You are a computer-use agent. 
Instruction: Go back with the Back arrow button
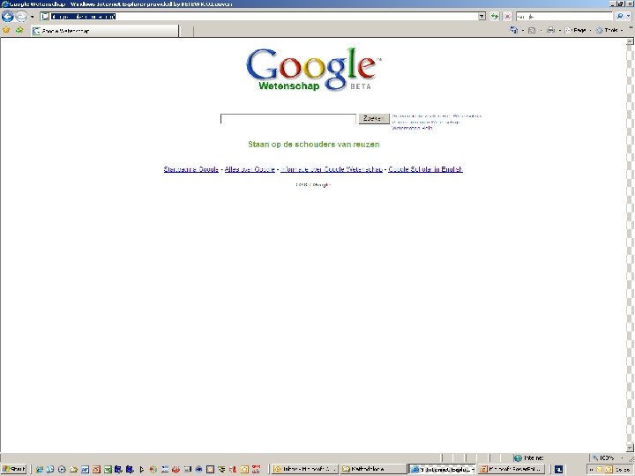click(x=8, y=17)
